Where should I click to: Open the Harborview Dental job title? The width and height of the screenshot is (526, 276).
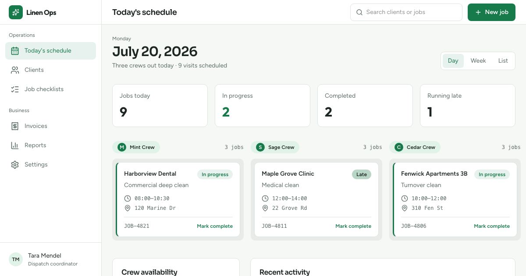pos(150,174)
